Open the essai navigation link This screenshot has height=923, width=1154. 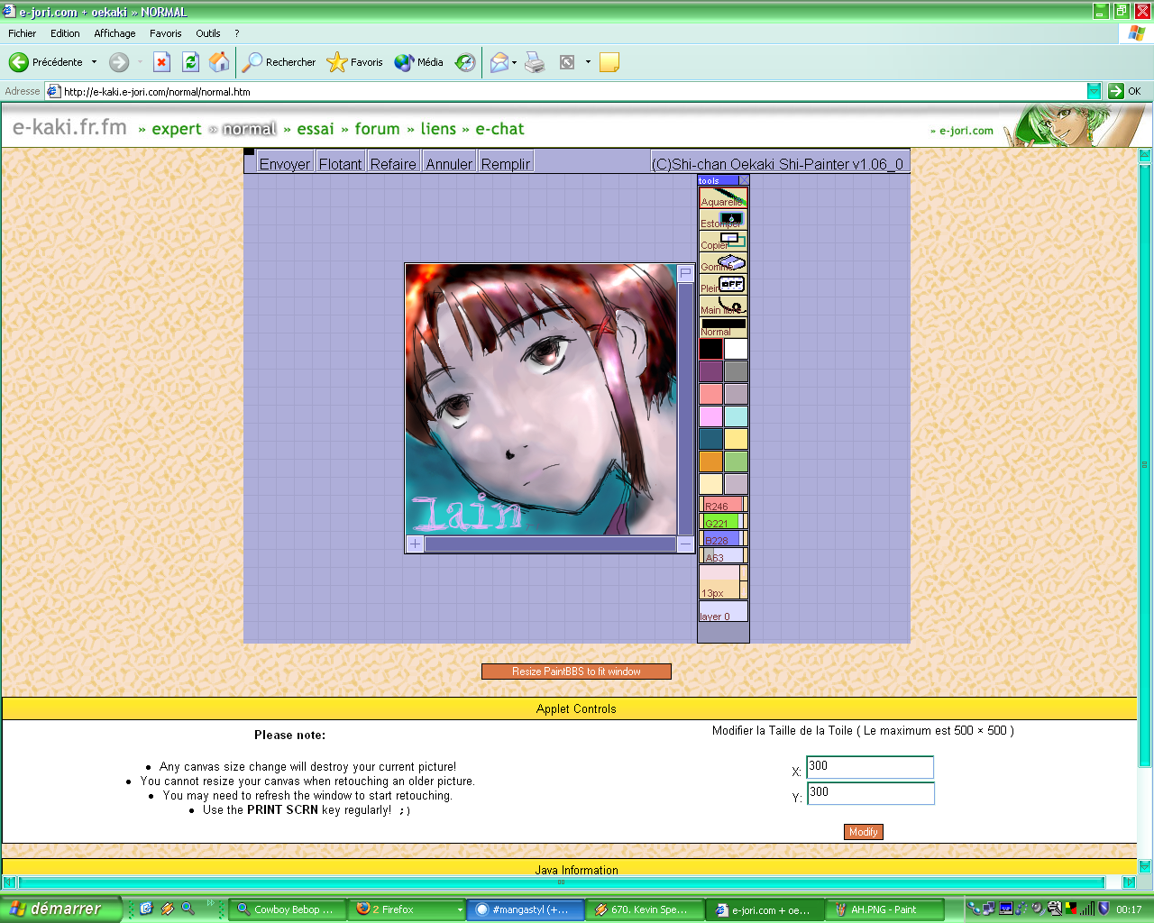tap(316, 129)
